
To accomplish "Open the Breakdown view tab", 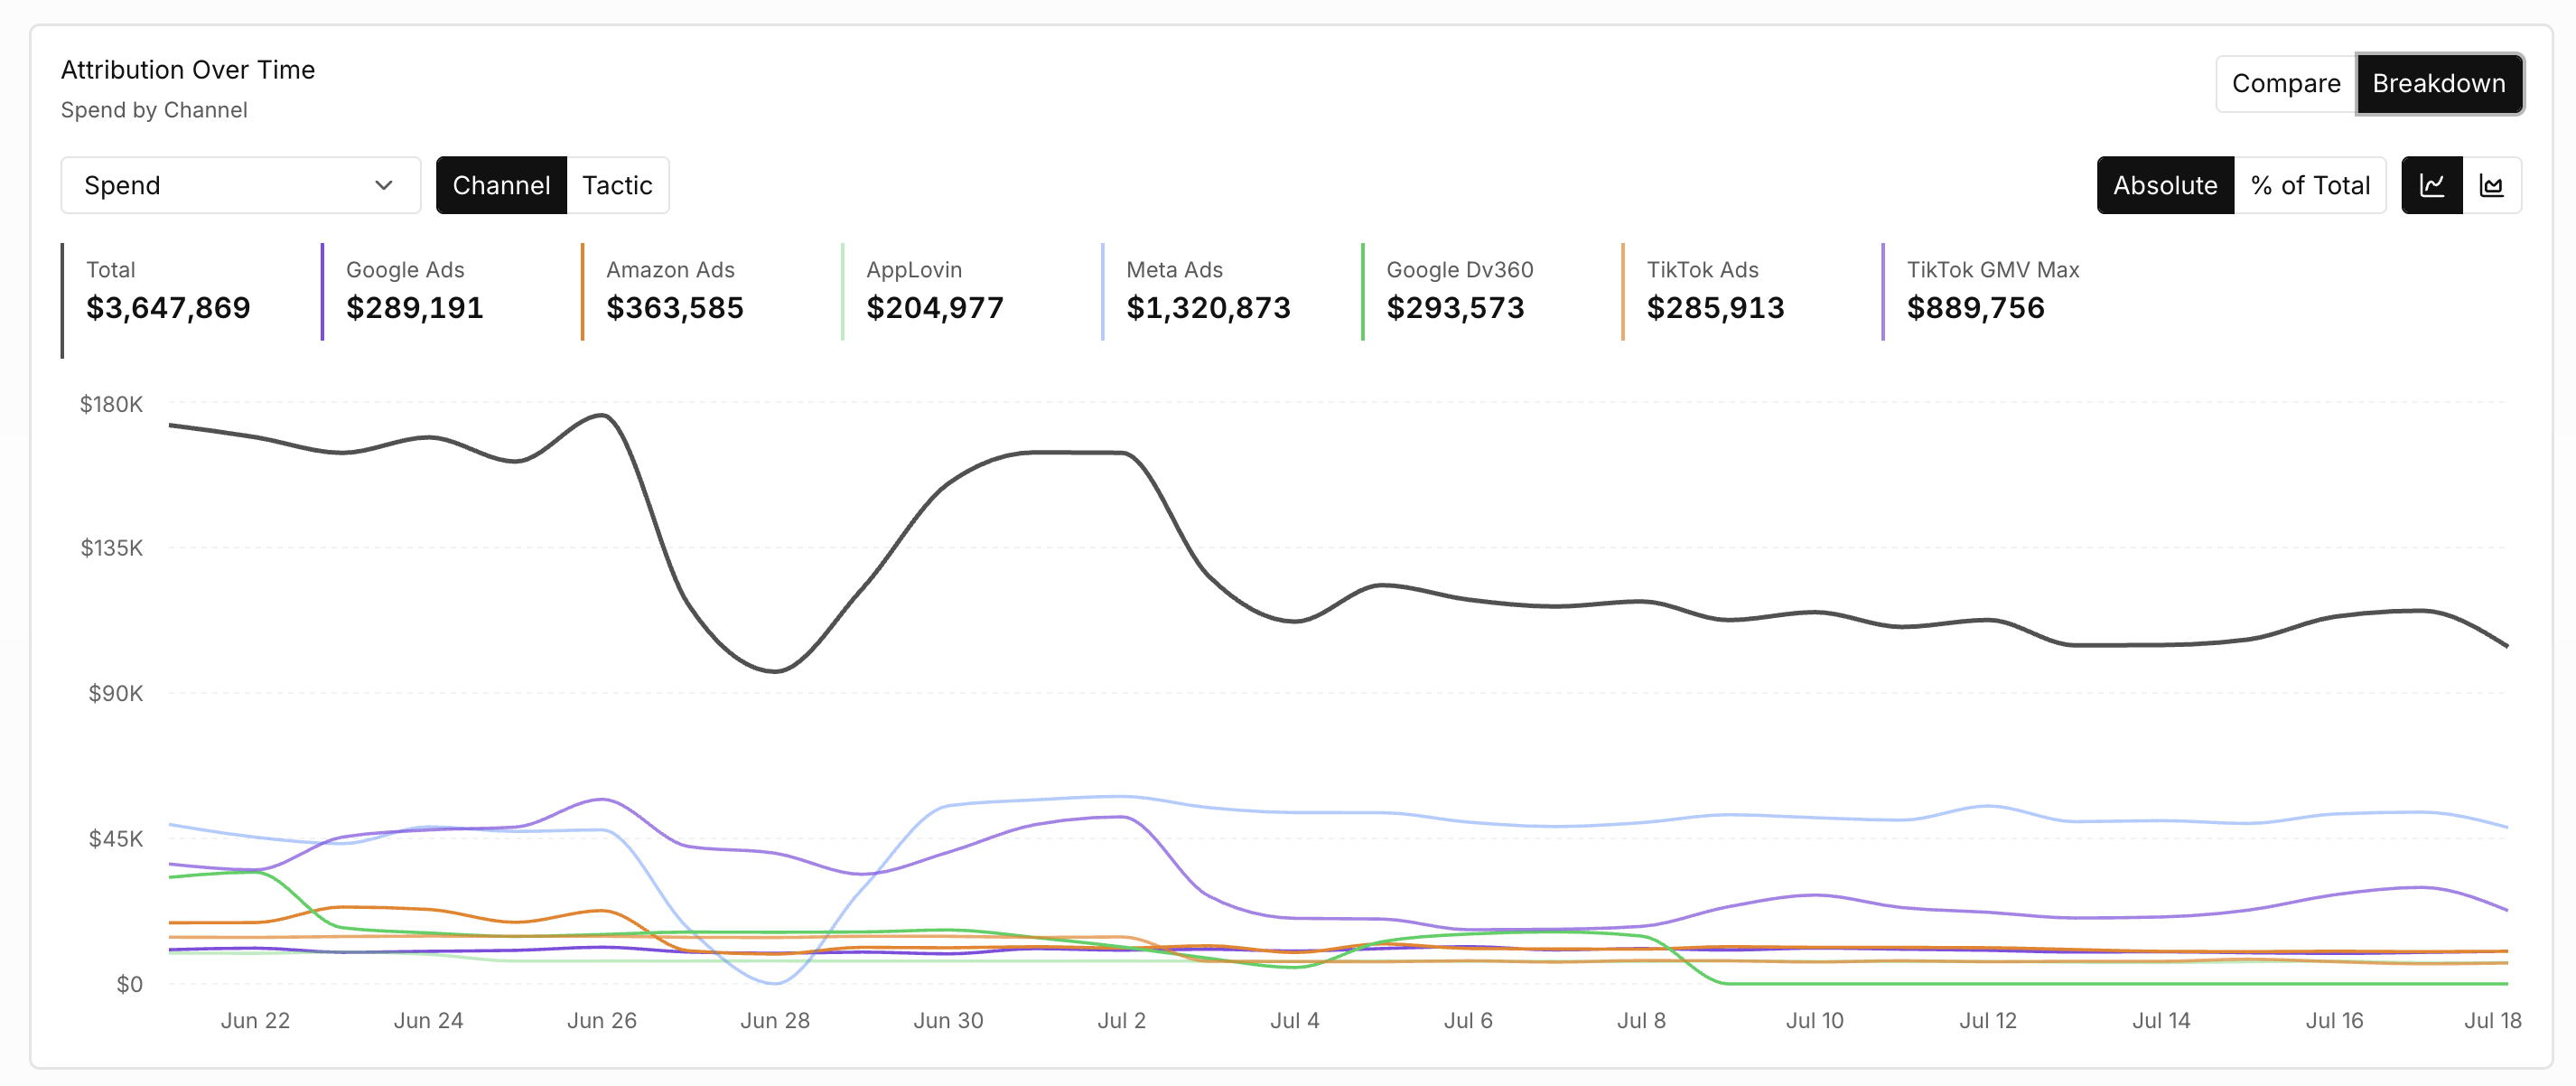I will coord(2439,83).
